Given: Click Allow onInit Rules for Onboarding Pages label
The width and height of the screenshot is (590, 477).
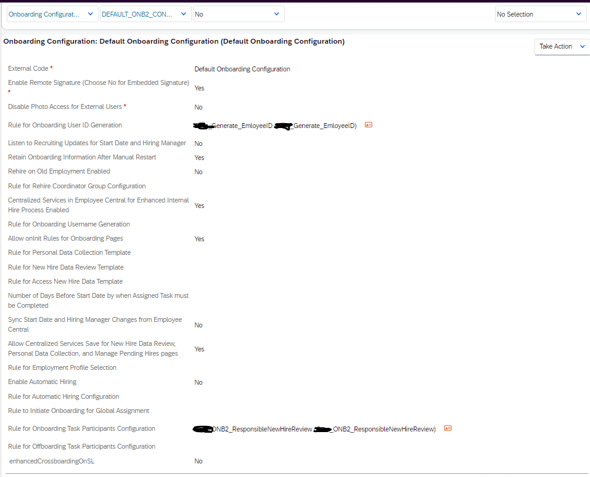Looking at the screenshot, I should 65,239.
